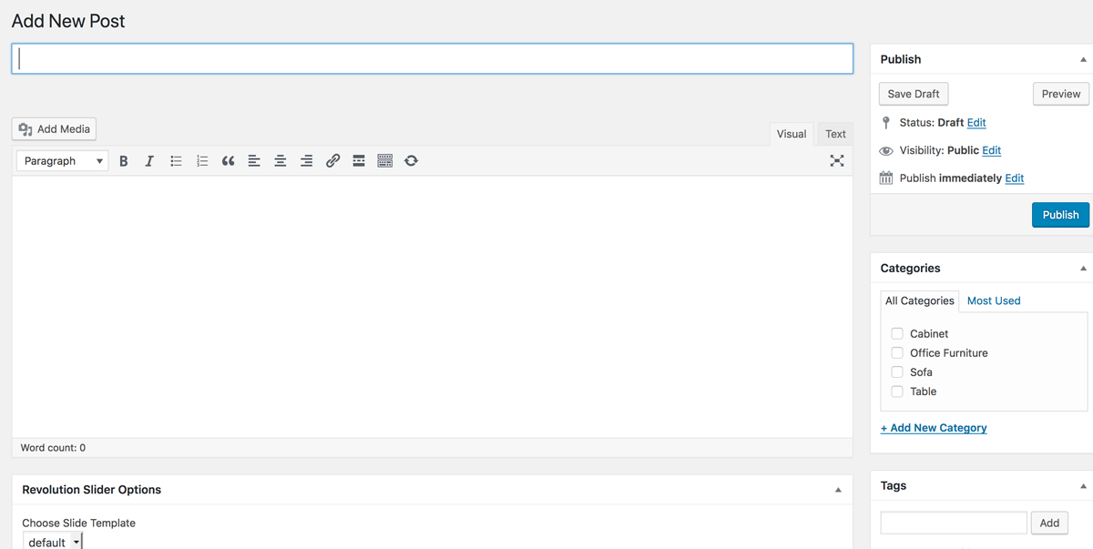The height and width of the screenshot is (549, 1093).
Task: Select the Most Used categories tab
Action: pos(994,300)
